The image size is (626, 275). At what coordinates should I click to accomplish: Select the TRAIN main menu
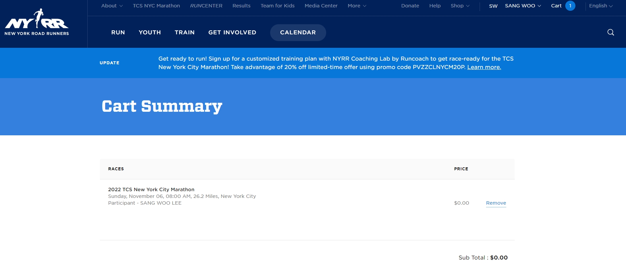pos(184,32)
